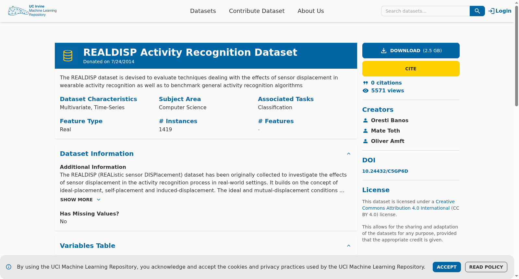519x279 pixels.
Task: Collapse the Variables Table section
Action: coord(349,246)
